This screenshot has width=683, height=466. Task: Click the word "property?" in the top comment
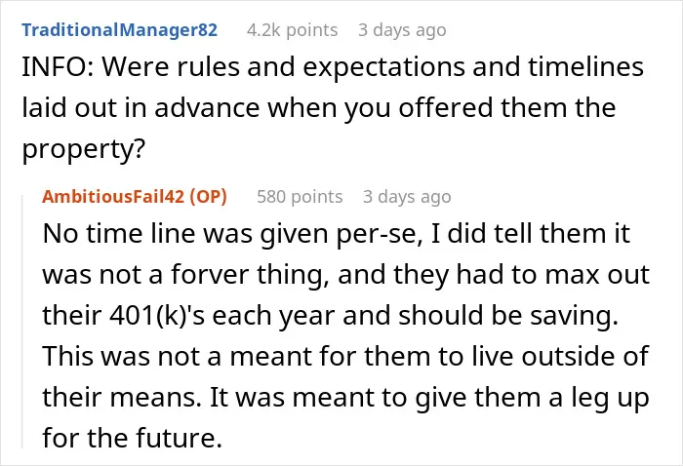[x=83, y=150]
